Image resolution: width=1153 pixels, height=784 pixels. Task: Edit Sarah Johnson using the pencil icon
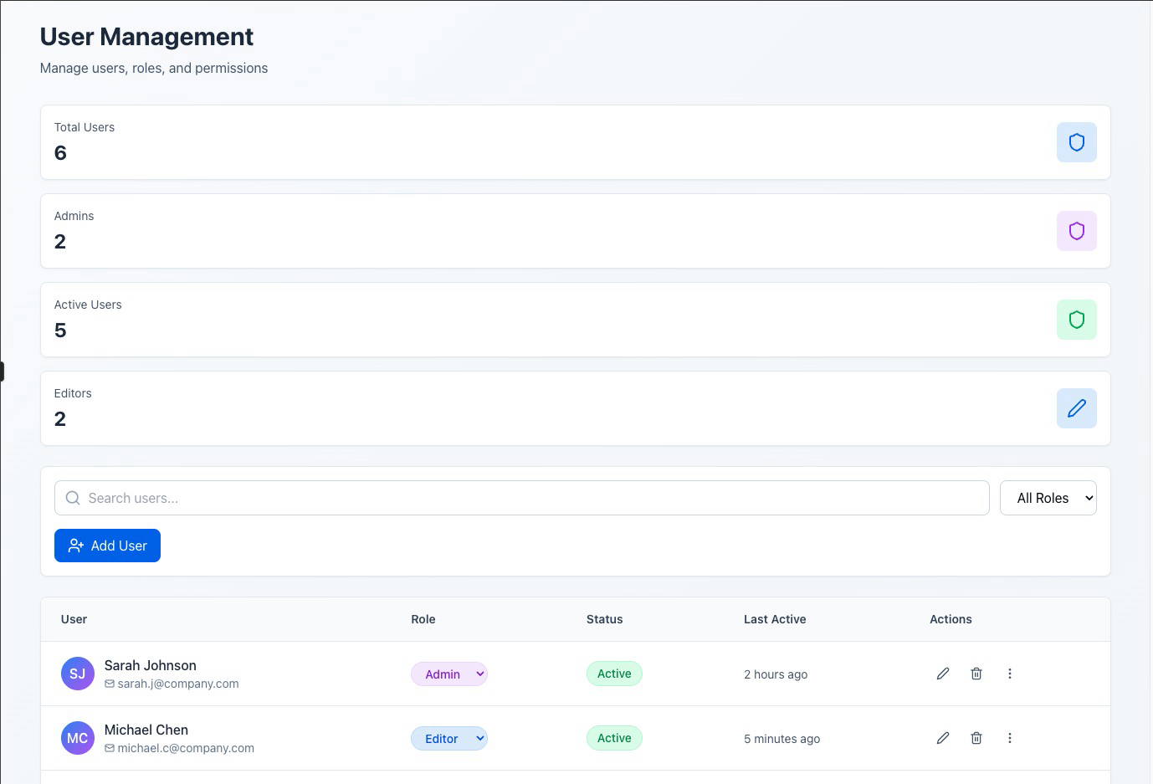[x=943, y=674]
